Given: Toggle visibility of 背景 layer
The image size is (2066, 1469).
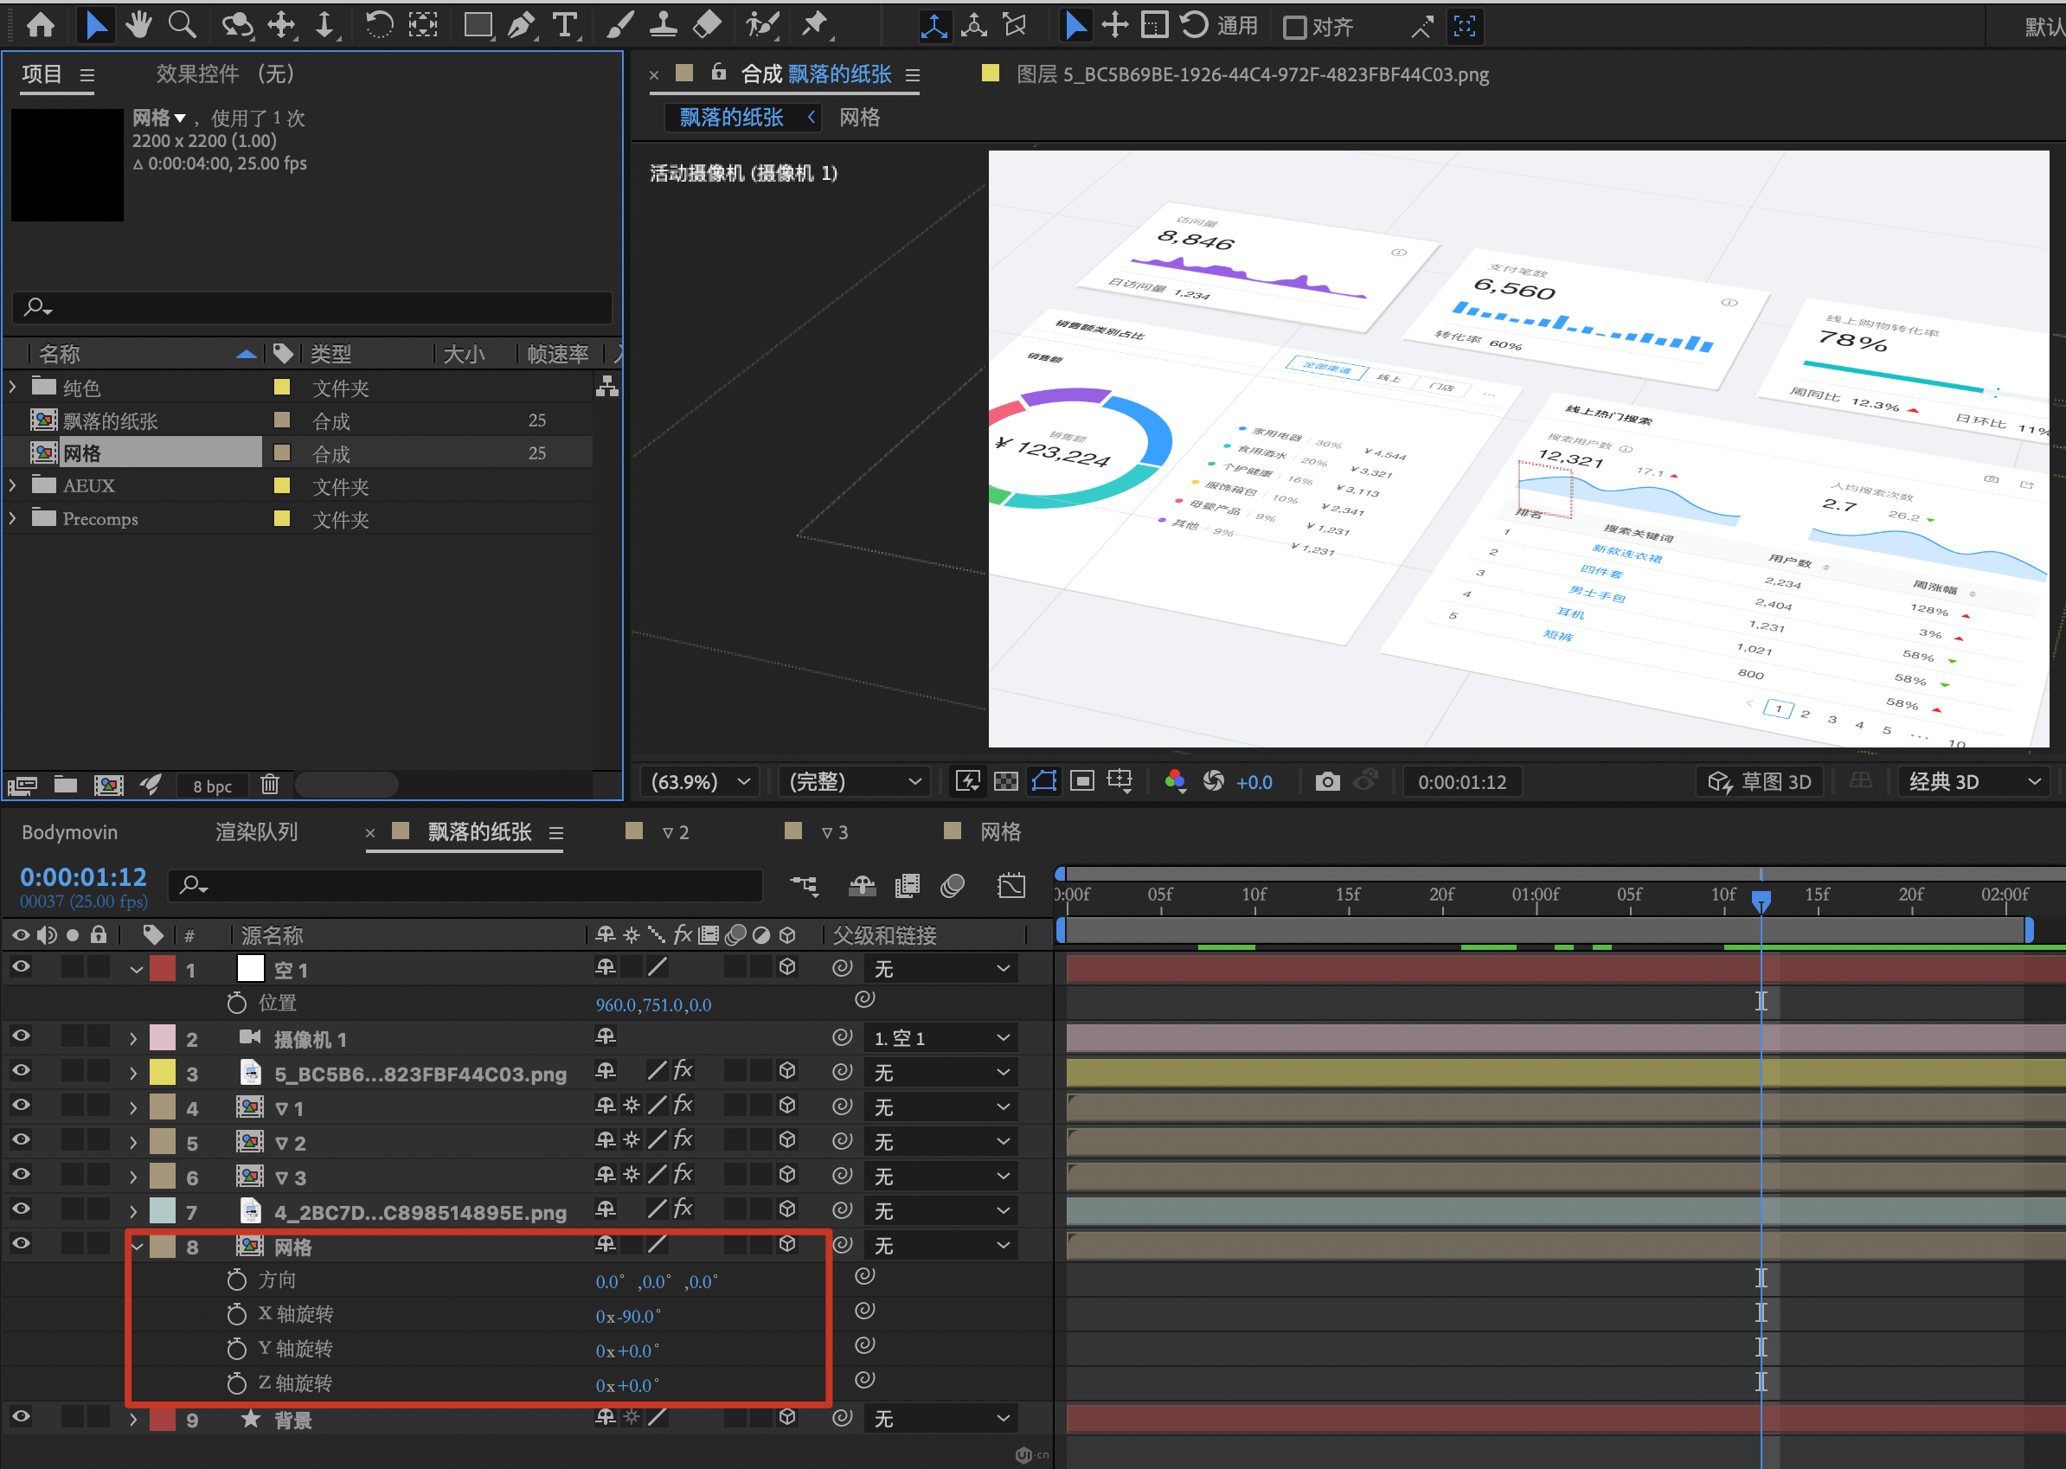Looking at the screenshot, I should tap(20, 1416).
